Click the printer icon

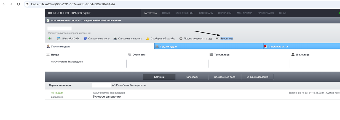[x=115, y=39]
